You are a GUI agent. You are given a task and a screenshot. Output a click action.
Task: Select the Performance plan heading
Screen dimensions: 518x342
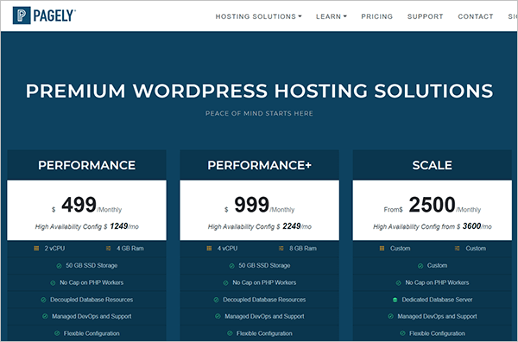(x=86, y=165)
